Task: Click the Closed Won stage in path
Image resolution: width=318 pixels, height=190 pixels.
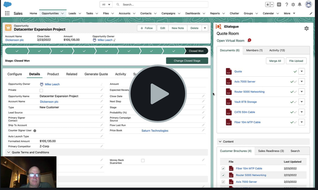Action: click(196, 51)
